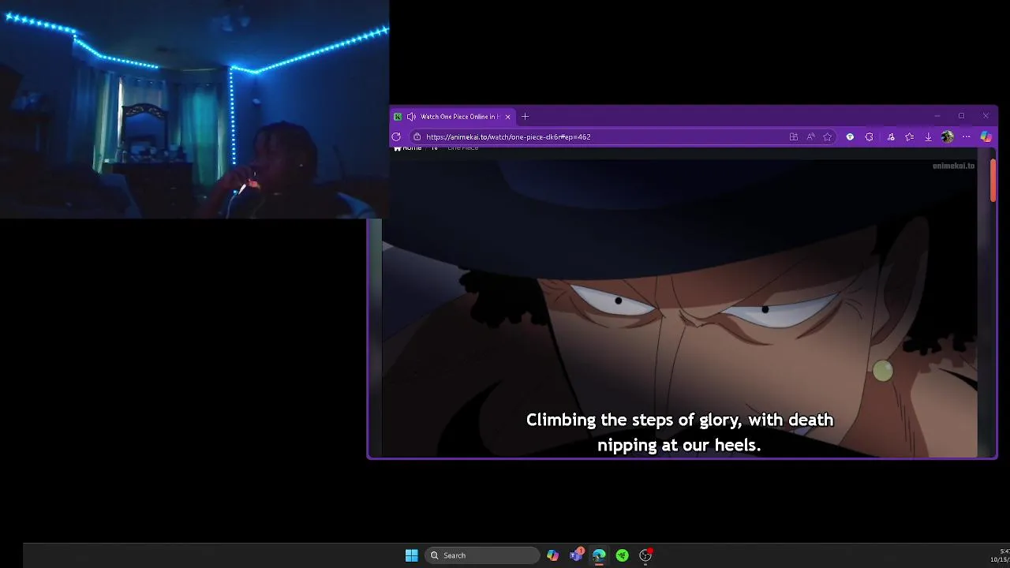Viewport: 1010px width, 568px height.
Task: Click the taskbar Search box
Action: pyautogui.click(x=481, y=555)
